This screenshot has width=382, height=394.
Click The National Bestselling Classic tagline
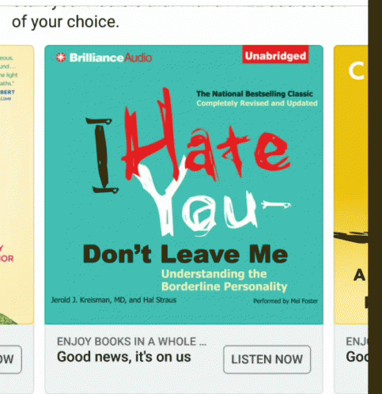(x=255, y=93)
